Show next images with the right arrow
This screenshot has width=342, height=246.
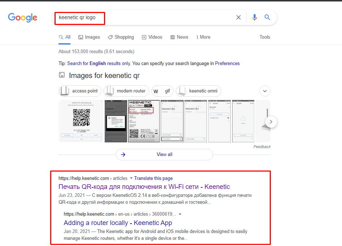tap(271, 122)
